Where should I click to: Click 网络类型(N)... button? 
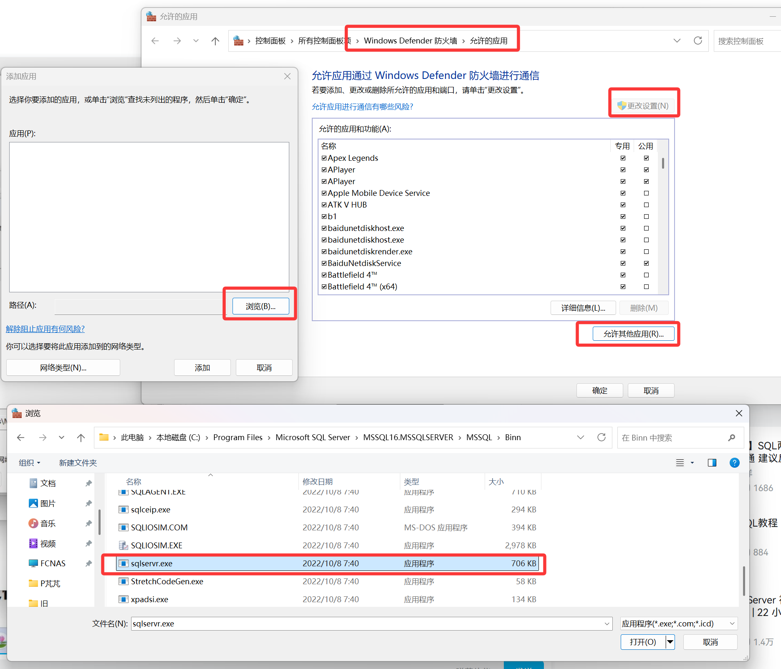point(63,367)
